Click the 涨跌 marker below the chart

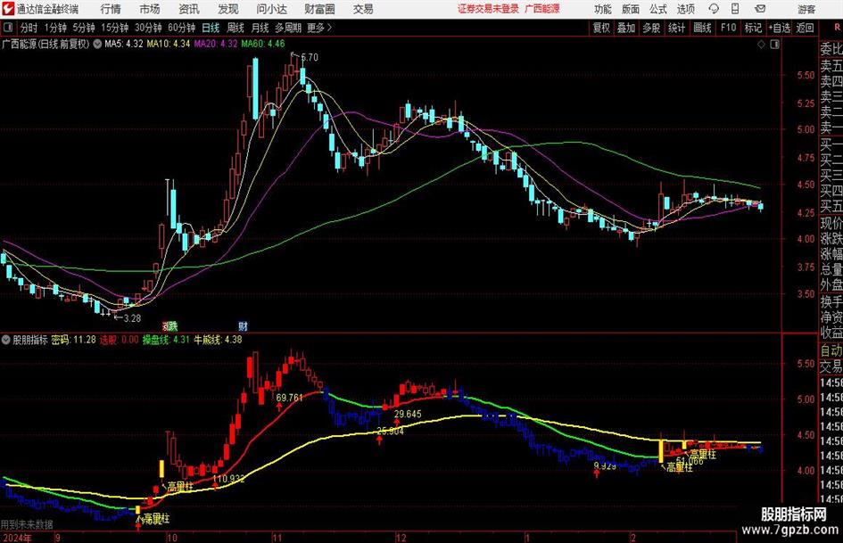(169, 325)
